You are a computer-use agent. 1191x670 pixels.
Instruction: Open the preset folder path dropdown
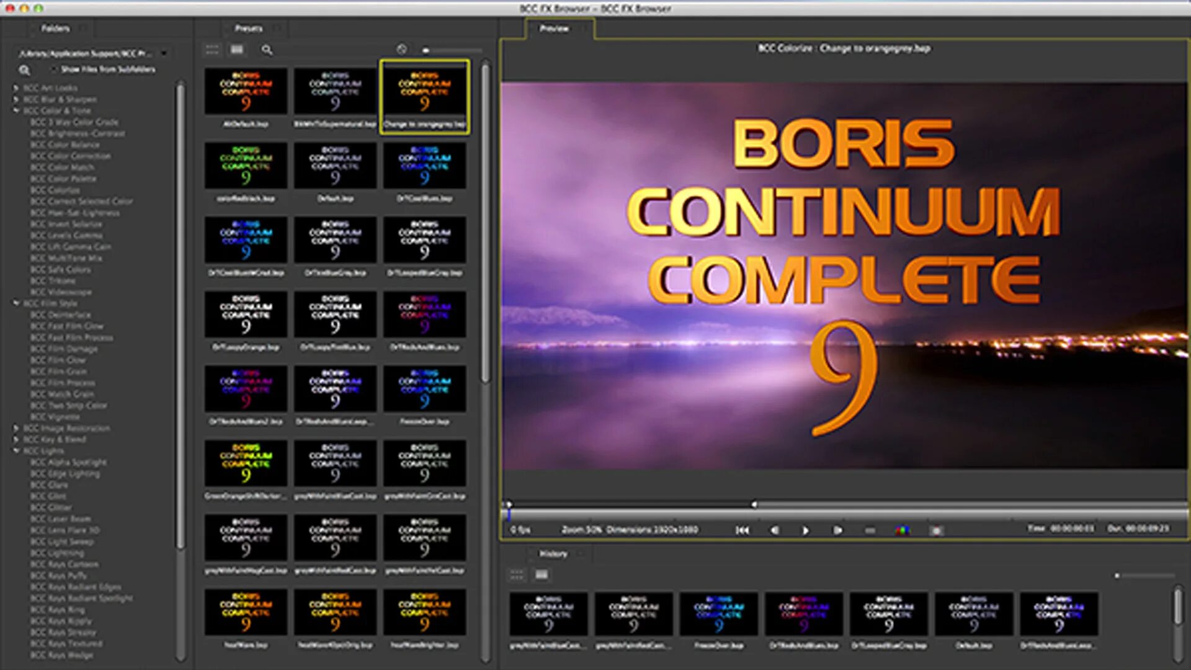[163, 53]
